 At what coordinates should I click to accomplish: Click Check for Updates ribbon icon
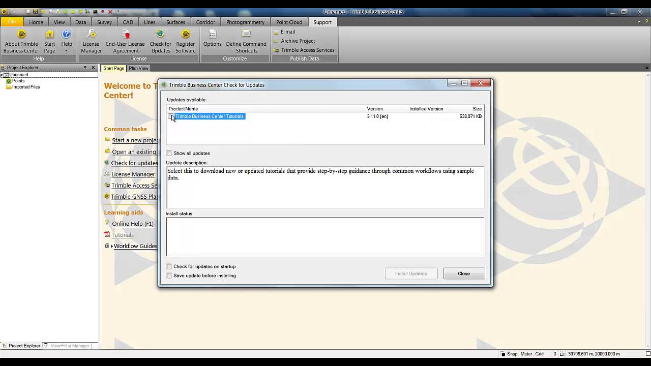160,41
